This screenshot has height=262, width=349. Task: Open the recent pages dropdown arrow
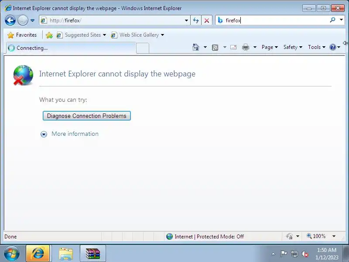32,21
